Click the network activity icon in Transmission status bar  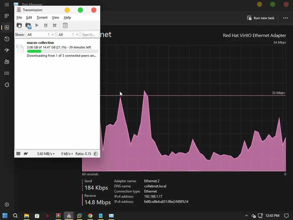[x=96, y=154]
